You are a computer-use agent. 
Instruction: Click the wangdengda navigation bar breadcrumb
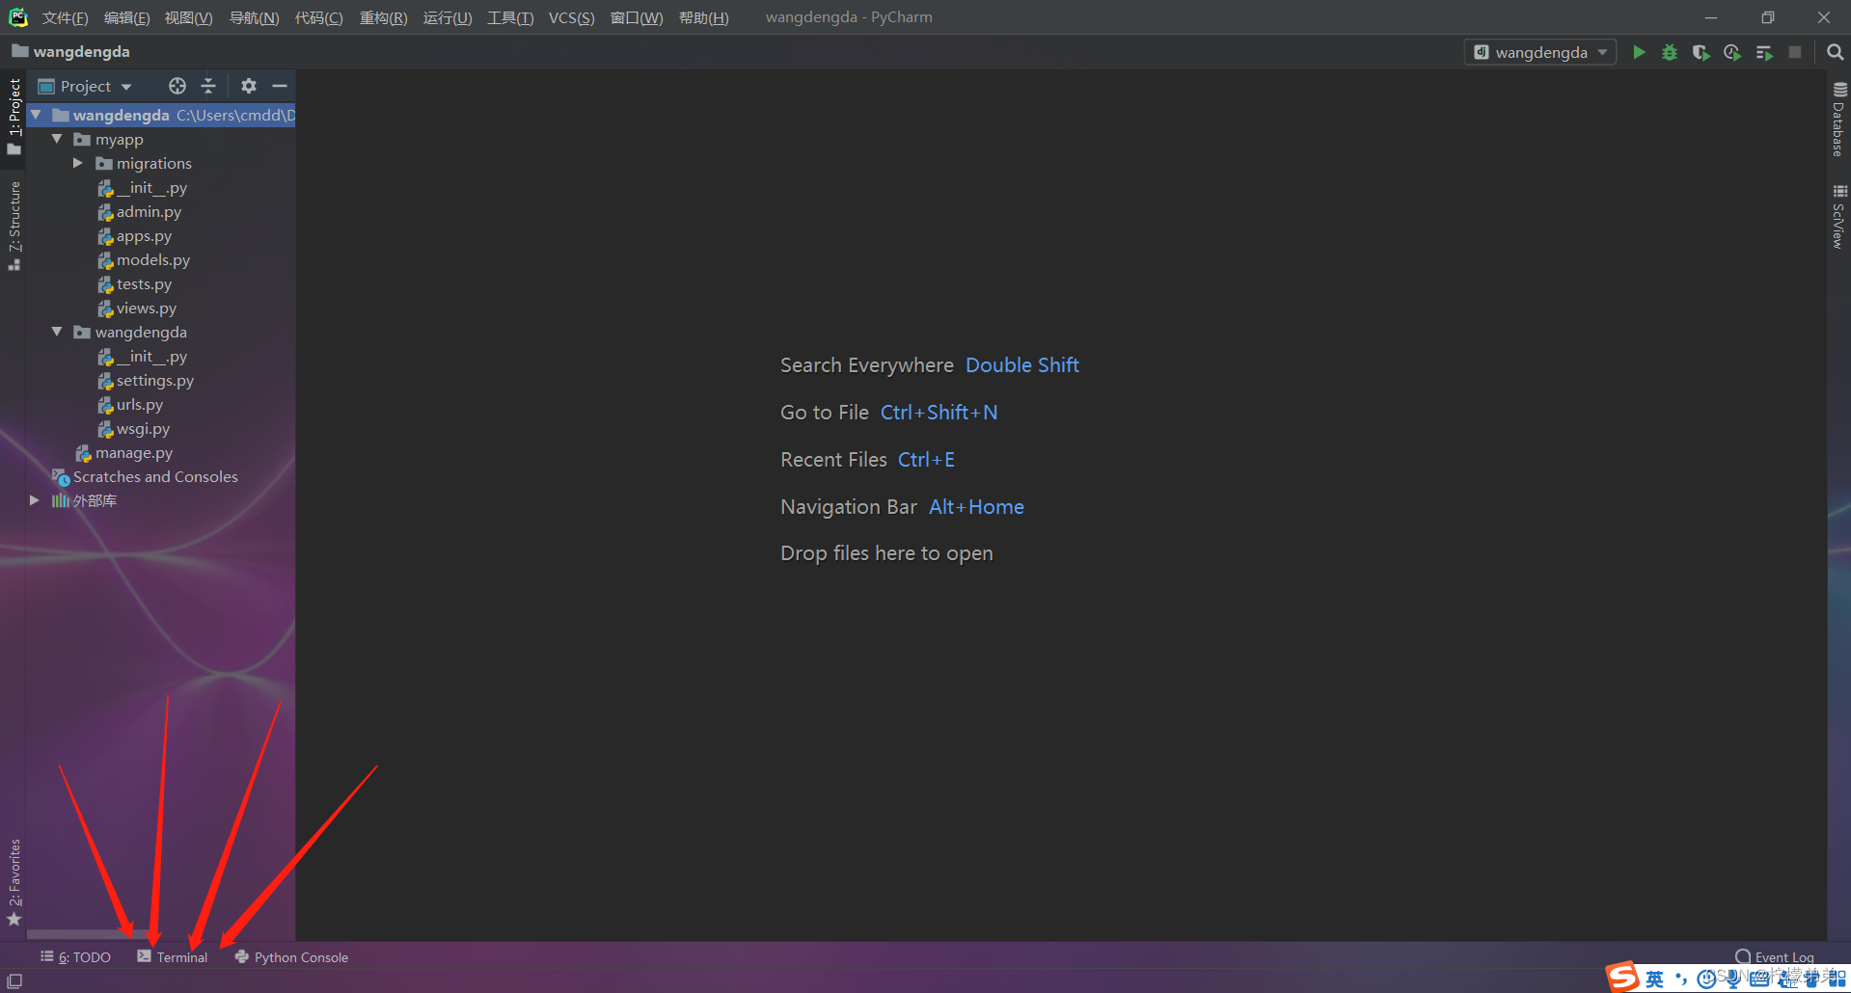point(70,51)
